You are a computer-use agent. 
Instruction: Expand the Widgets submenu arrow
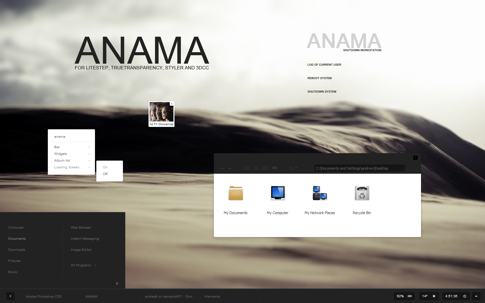coord(89,154)
